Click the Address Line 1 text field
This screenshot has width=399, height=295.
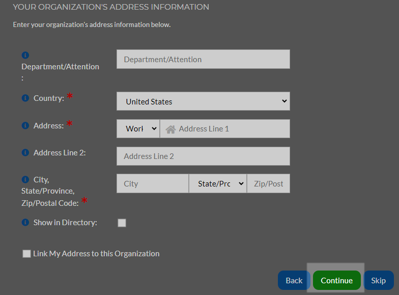(225, 128)
